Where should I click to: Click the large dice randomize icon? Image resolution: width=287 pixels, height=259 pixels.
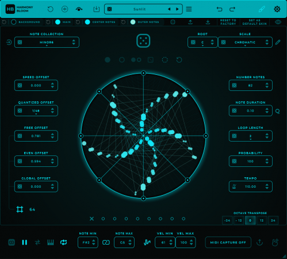tap(143, 41)
